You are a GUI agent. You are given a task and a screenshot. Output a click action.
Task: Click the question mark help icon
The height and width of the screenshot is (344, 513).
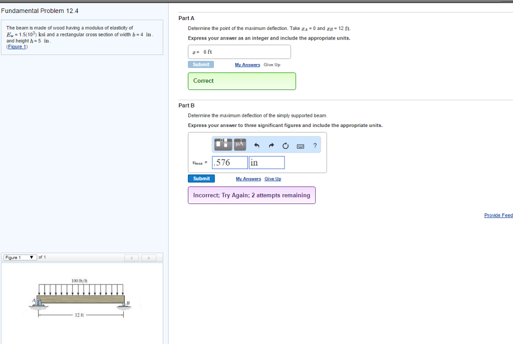tap(315, 145)
